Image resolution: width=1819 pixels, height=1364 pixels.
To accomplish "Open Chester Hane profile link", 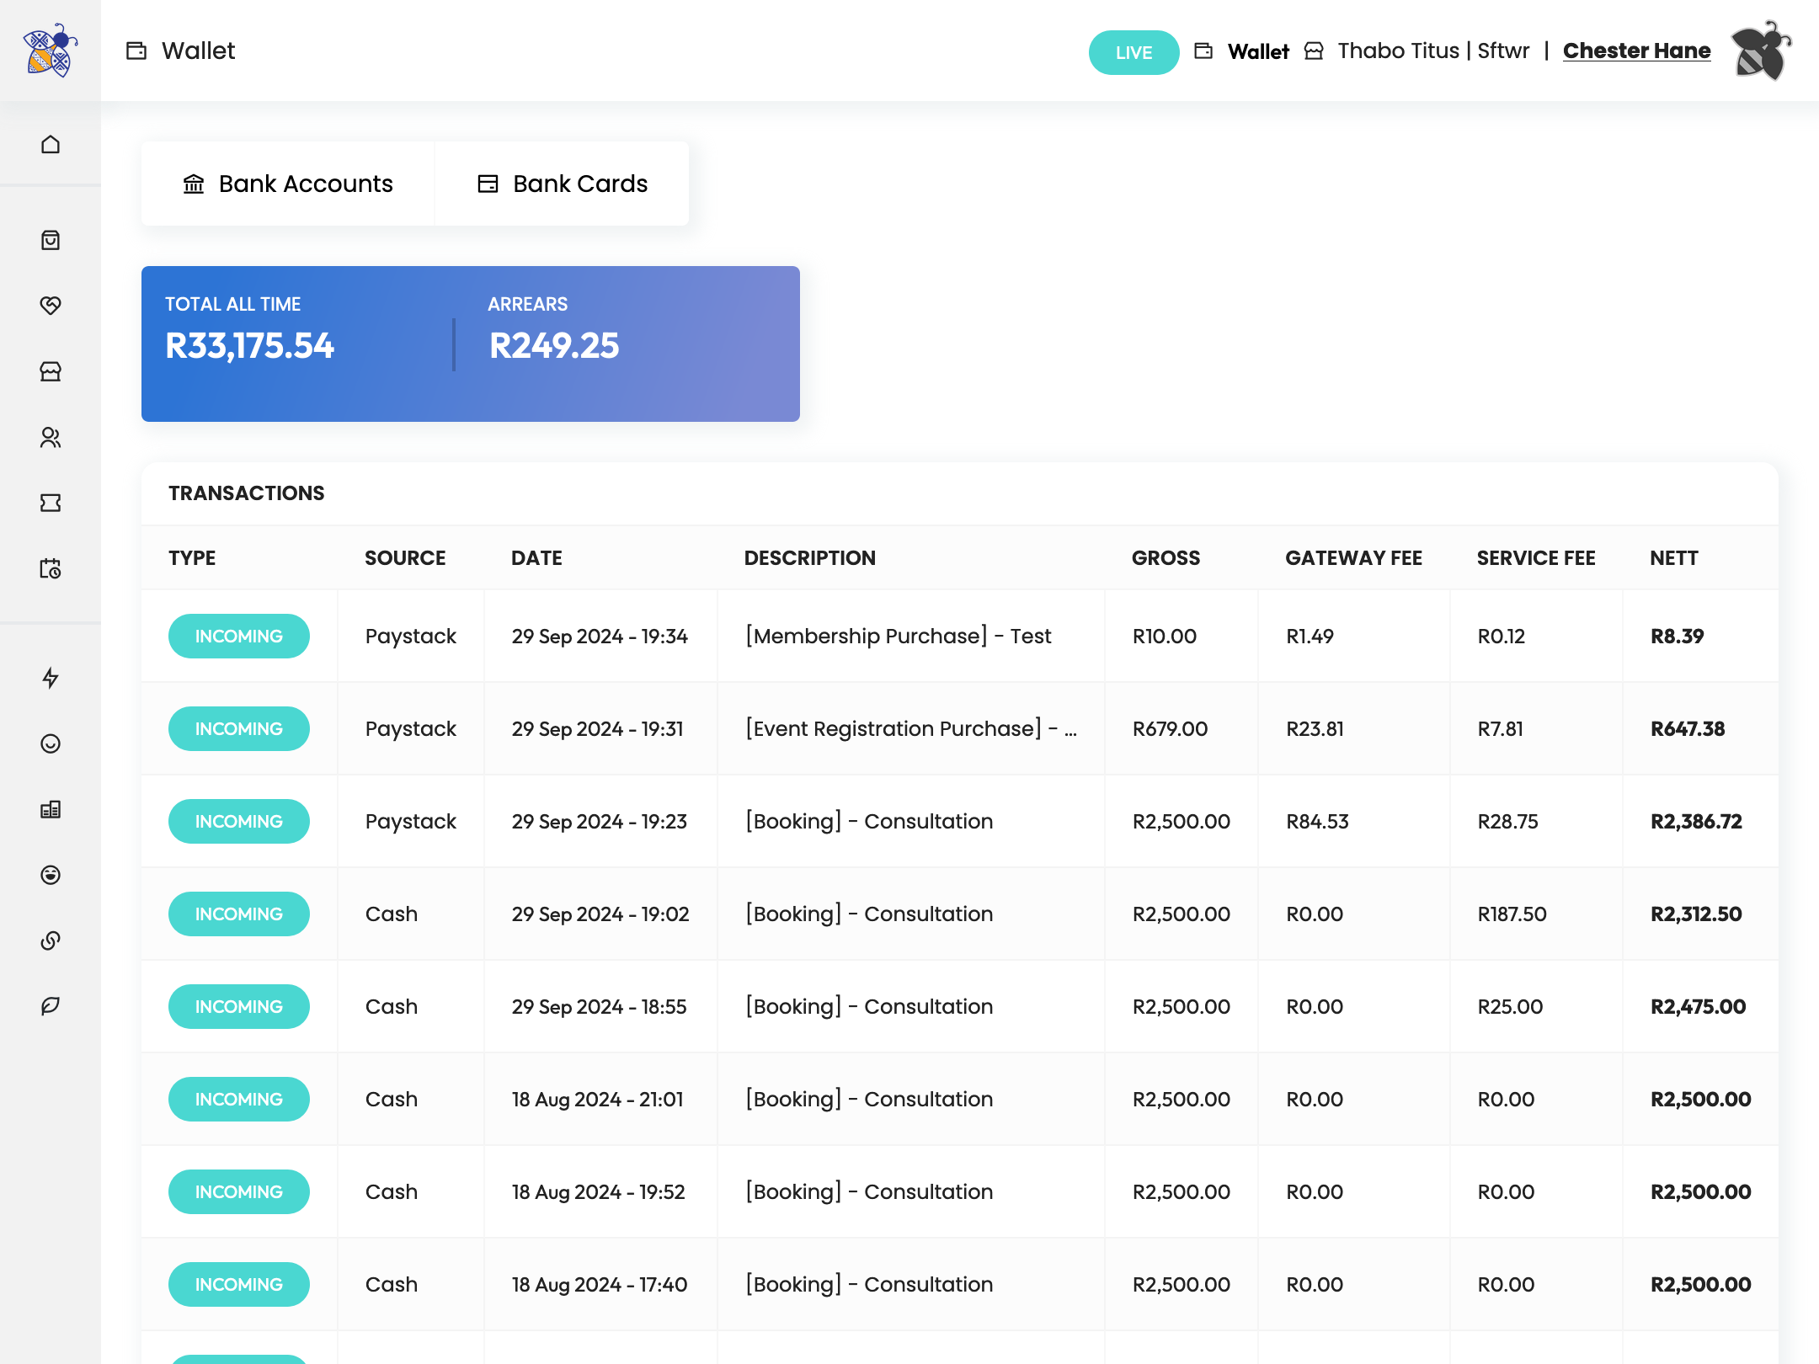I will [1636, 51].
